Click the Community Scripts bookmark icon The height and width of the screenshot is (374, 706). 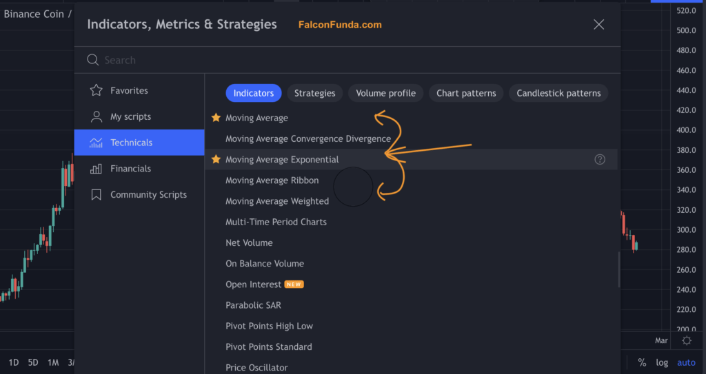pos(96,195)
